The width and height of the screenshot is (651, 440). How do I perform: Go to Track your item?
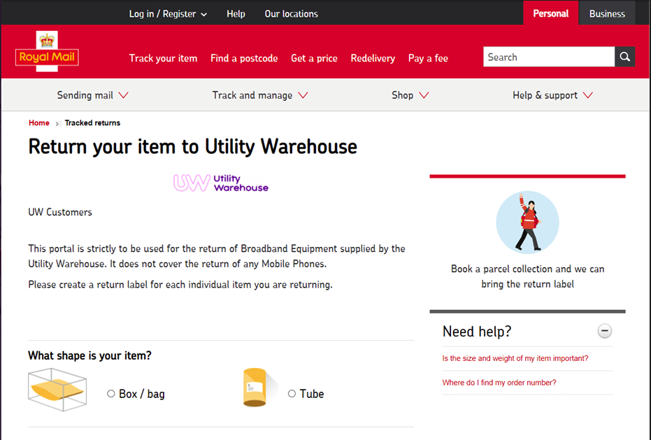point(163,58)
